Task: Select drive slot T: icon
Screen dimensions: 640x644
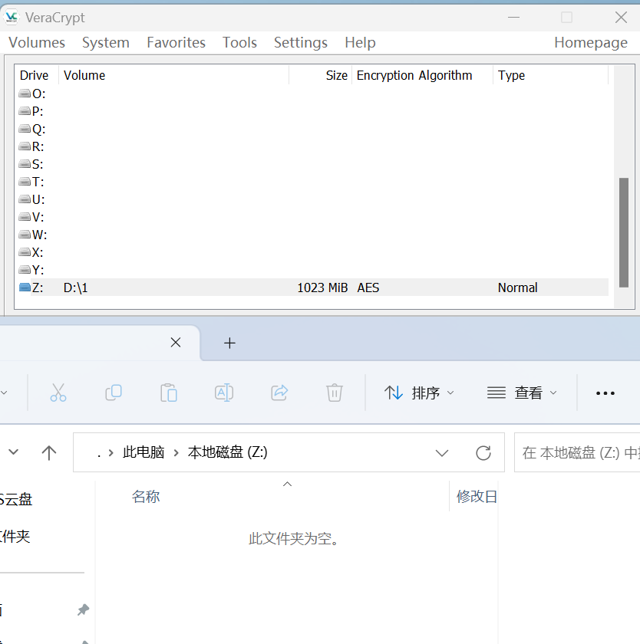Action: [25, 182]
